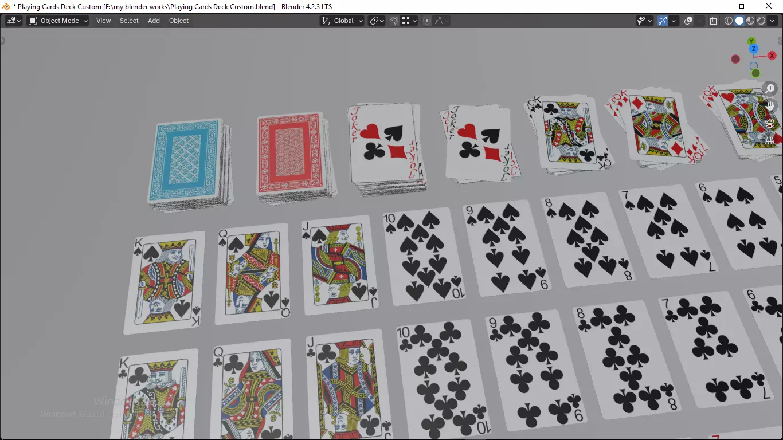Click the pan view hand icon

[x=770, y=105]
